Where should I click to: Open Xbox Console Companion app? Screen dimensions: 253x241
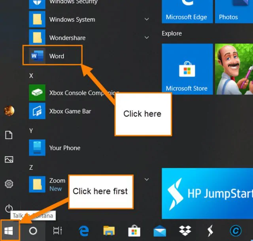coord(37,93)
